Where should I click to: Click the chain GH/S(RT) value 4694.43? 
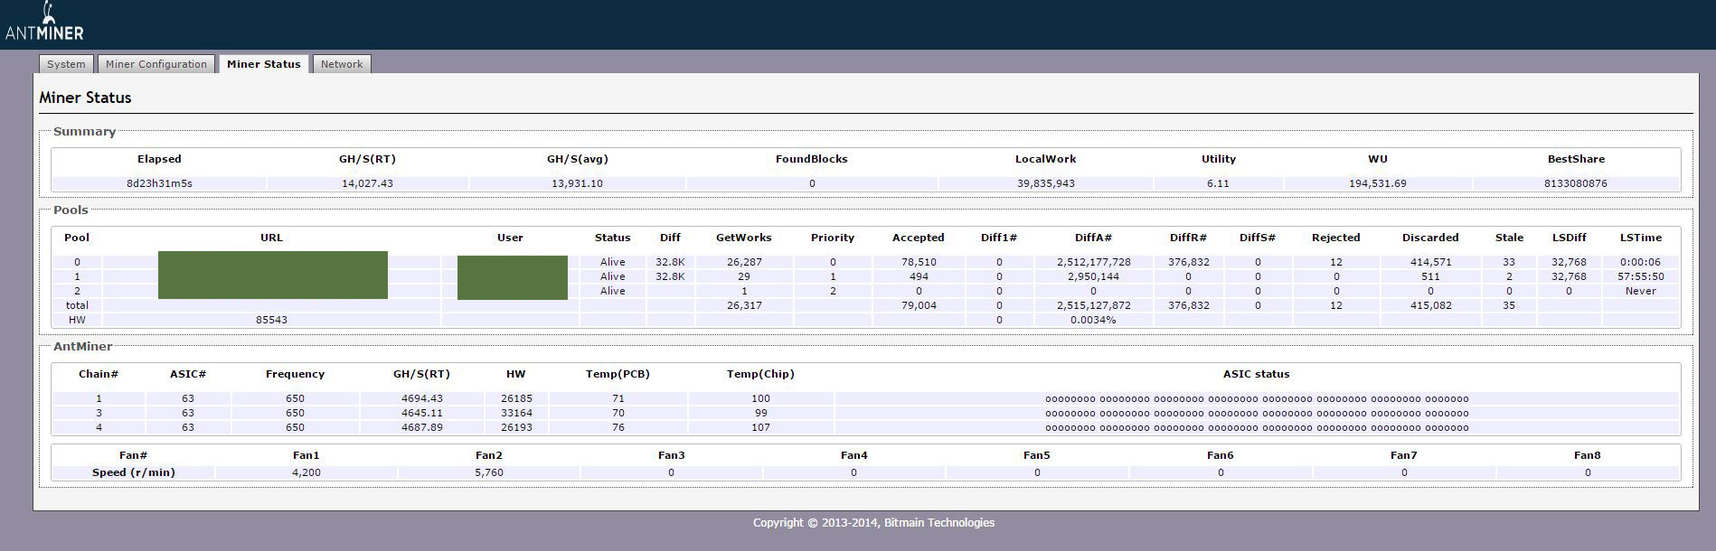(422, 398)
